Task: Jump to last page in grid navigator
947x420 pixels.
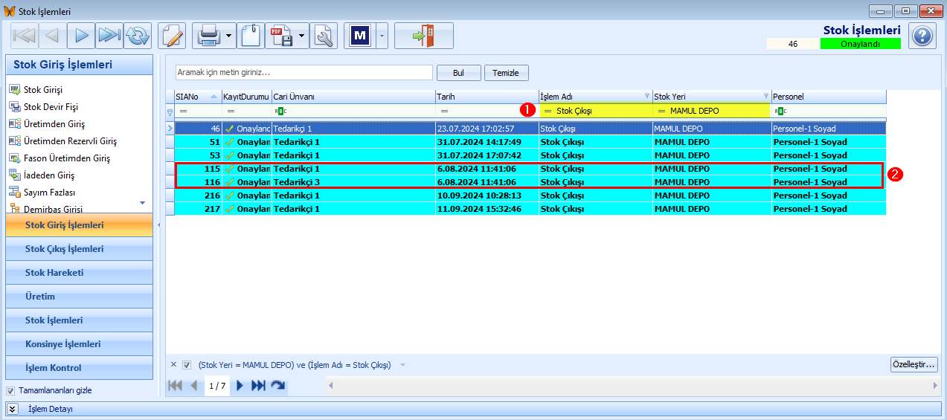Action: (258, 386)
